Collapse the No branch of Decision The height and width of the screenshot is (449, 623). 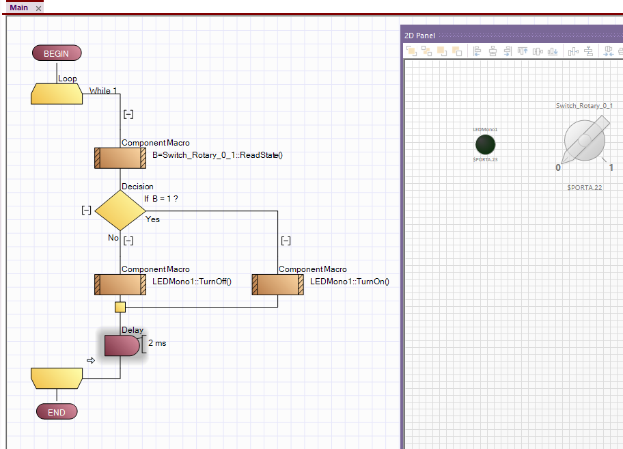pos(128,241)
